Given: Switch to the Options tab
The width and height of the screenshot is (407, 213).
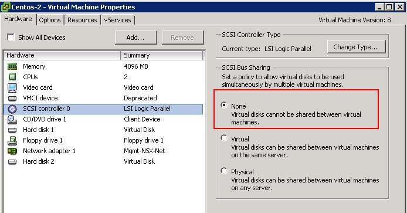Looking at the screenshot, I should (x=50, y=20).
